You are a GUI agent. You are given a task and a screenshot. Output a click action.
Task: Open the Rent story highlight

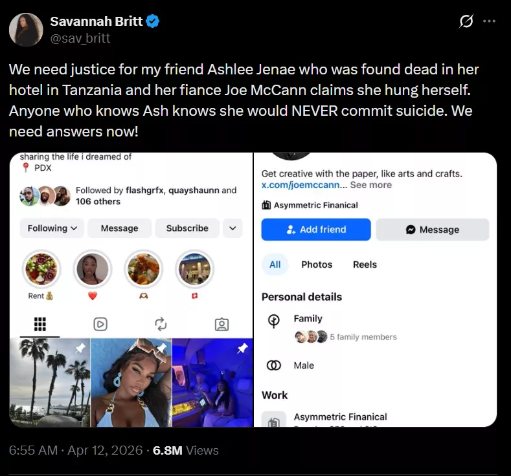[40, 270]
